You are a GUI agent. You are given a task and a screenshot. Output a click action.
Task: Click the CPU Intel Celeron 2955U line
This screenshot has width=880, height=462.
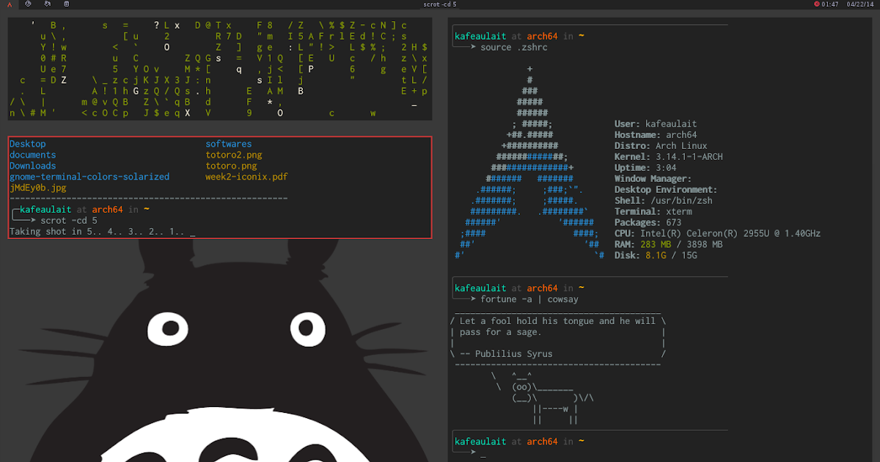point(717,234)
